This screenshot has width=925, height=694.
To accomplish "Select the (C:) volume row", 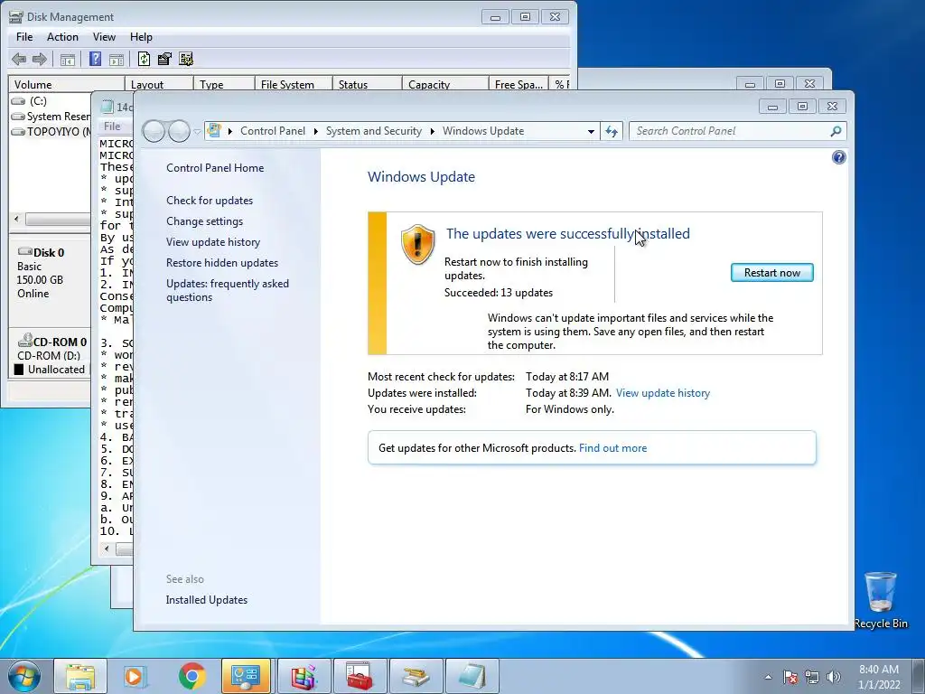I will coord(50,101).
